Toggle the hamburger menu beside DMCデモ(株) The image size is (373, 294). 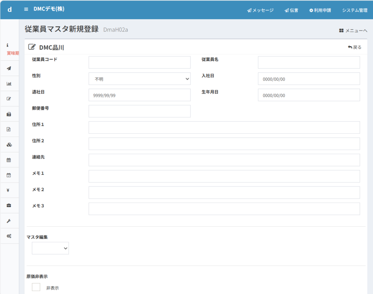tap(26, 9)
